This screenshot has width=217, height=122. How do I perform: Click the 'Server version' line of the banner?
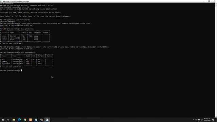pos(28,9)
